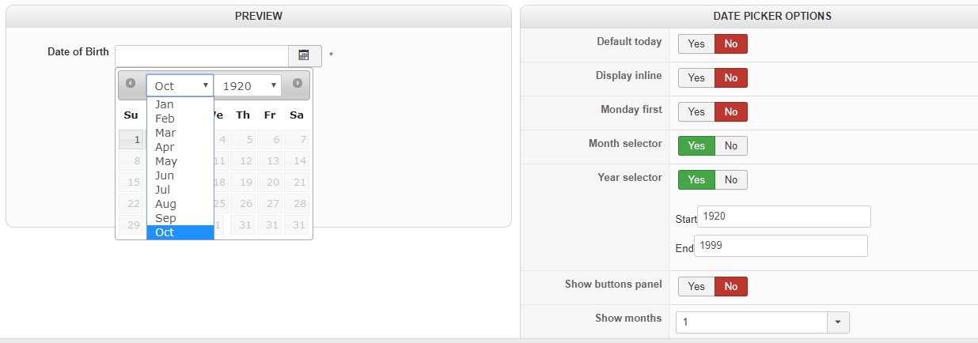Select Sep in month dropdown list
The height and width of the screenshot is (343, 978).
[166, 218]
